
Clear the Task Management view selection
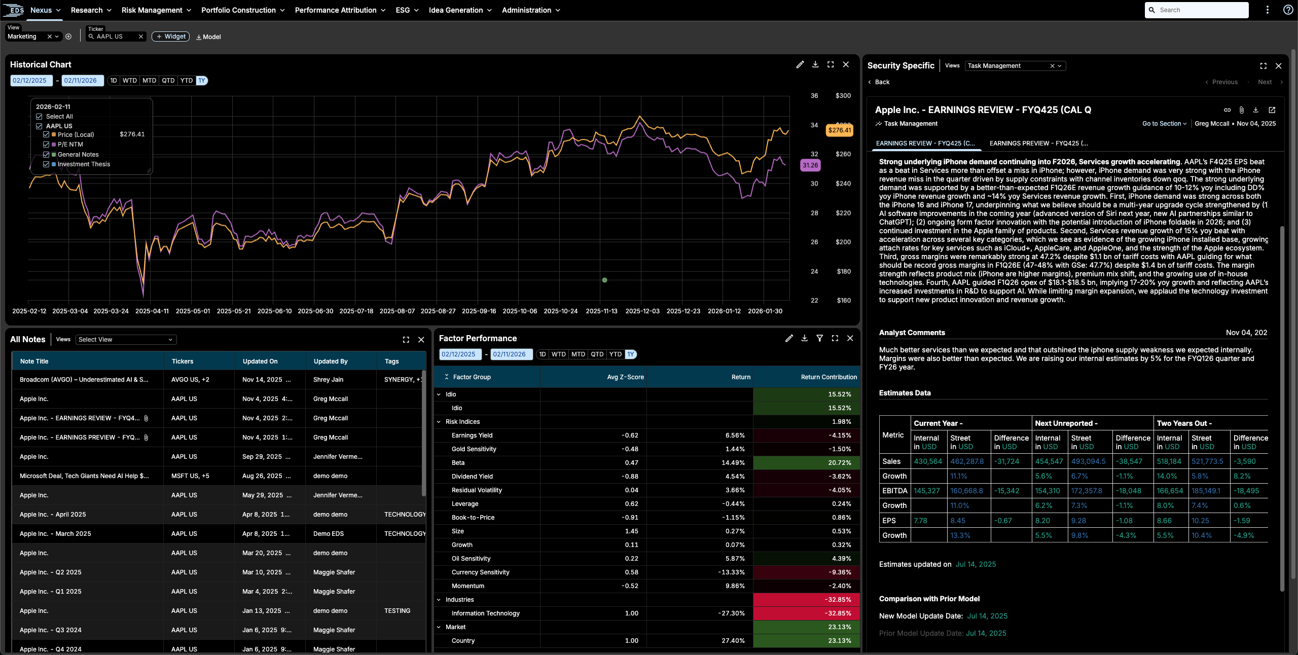1052,66
